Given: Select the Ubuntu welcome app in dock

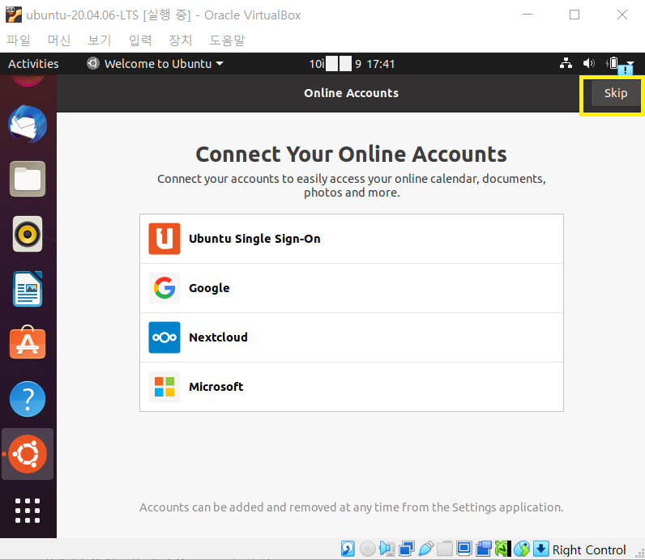Looking at the screenshot, I should (28, 454).
